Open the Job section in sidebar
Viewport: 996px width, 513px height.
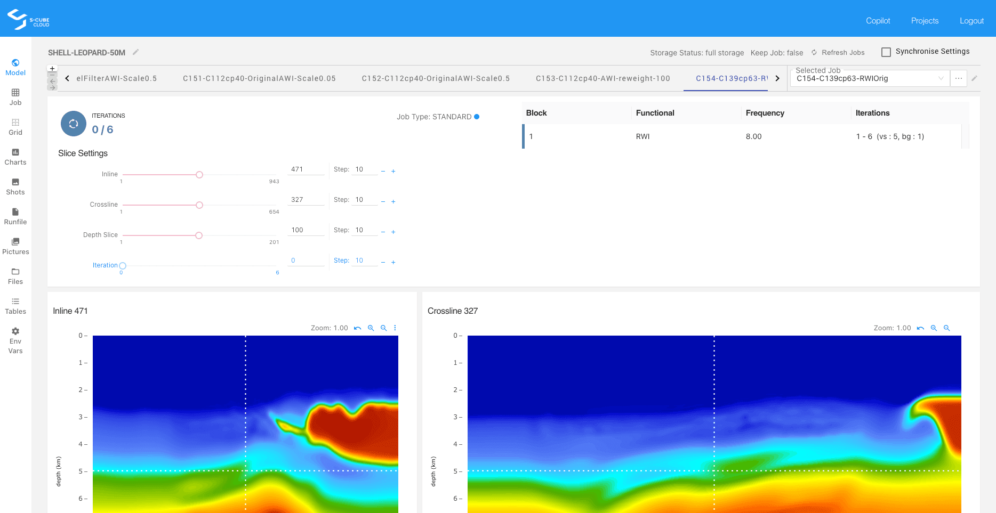pos(15,97)
